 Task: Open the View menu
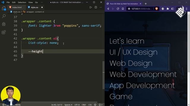click(x=31, y=2)
